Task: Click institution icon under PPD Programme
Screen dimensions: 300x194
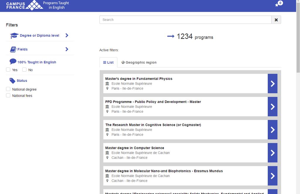Action: [x=107, y=107]
